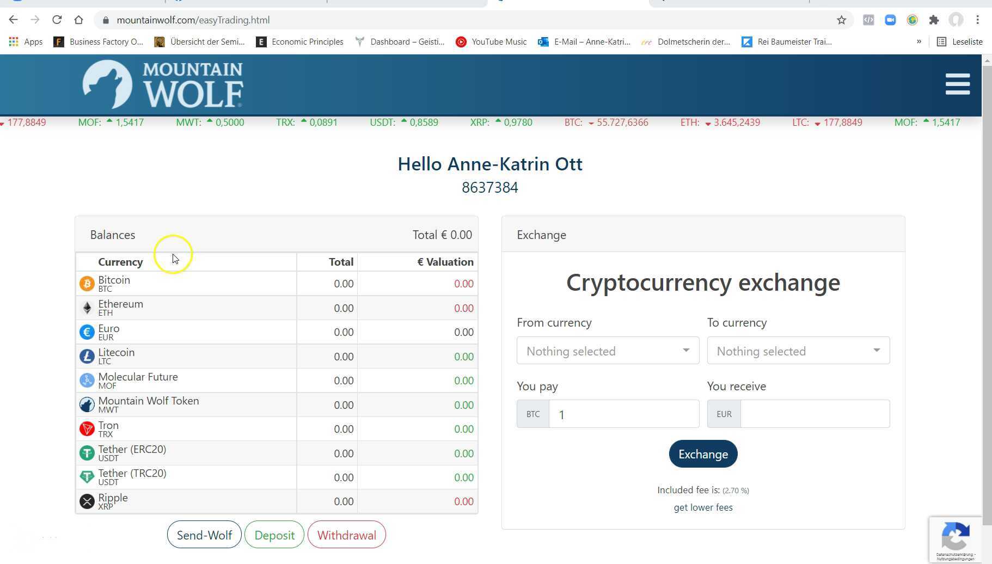Screen dimensions: 992x564
Task: Click the XRP ticker price 0,9780
Action: 518,122
